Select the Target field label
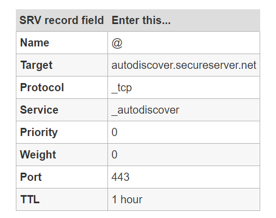This screenshot has width=276, height=218. coord(37,66)
